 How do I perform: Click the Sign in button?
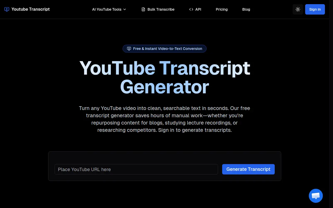pyautogui.click(x=315, y=9)
